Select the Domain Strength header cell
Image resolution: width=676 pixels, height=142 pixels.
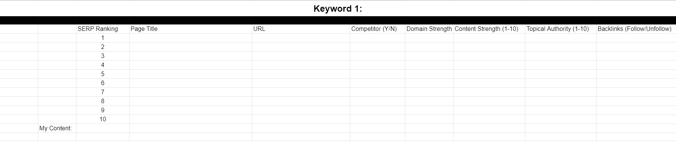429,29
